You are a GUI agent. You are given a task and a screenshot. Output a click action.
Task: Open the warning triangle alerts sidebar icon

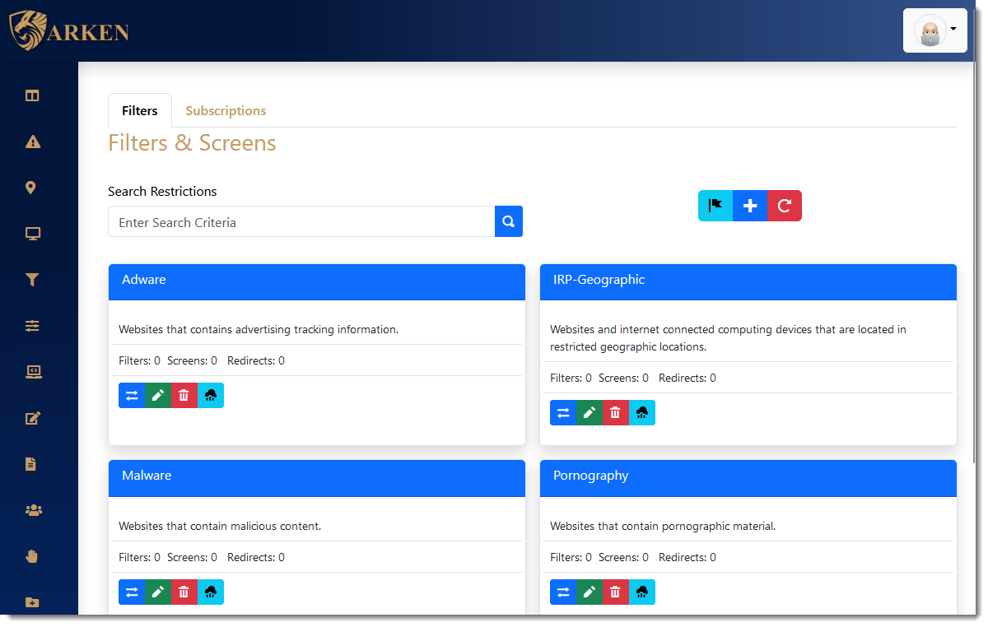click(32, 142)
